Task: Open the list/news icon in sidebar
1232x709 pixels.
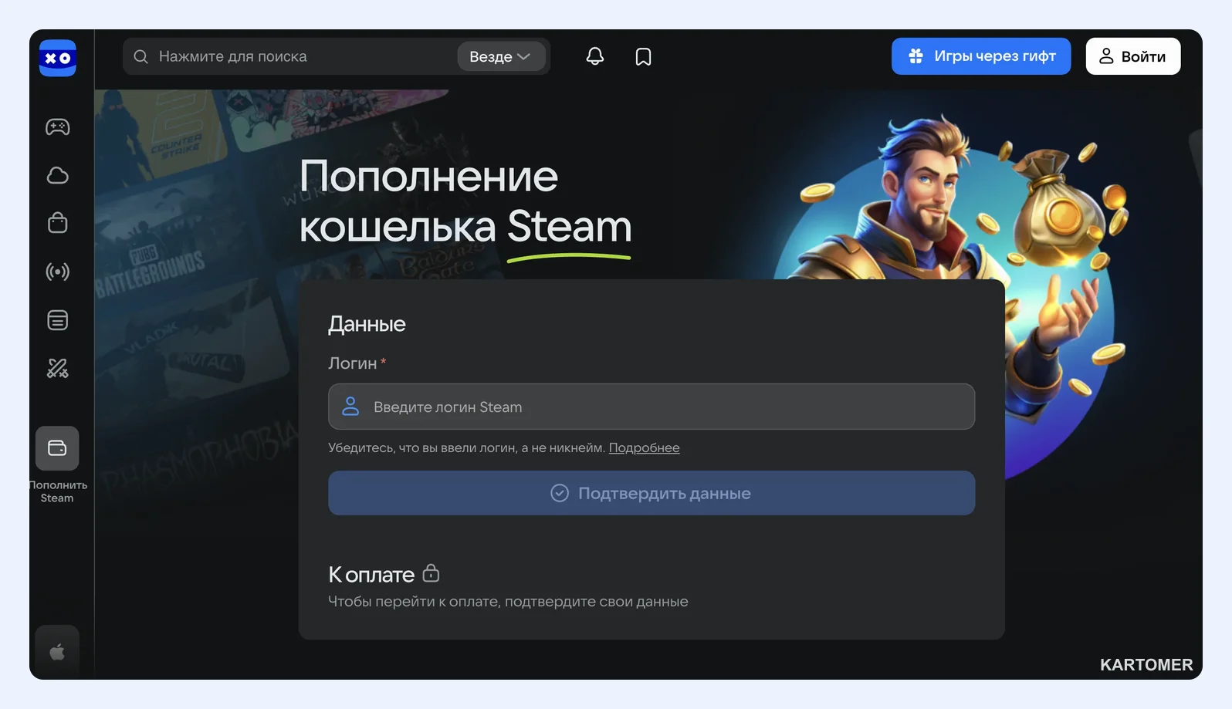Action: click(58, 320)
